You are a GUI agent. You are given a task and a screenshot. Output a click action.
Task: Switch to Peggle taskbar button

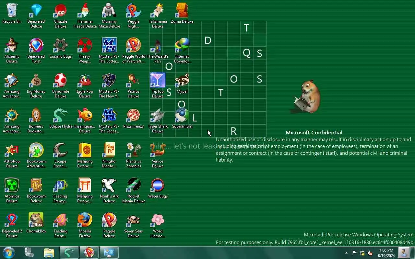pos(89,253)
